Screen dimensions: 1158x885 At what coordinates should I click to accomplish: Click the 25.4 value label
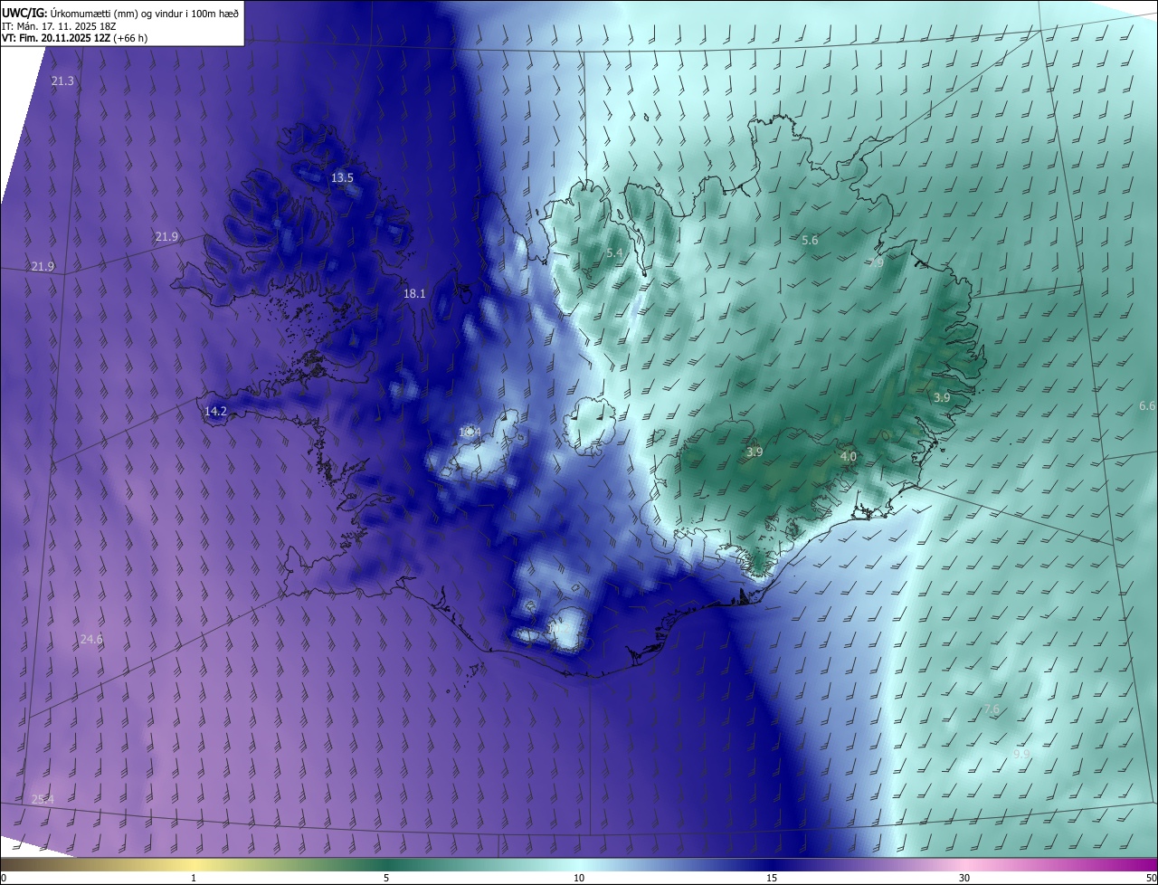[x=43, y=800]
